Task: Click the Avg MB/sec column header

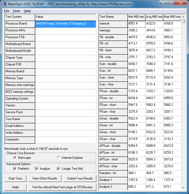Action: [x=154, y=17]
